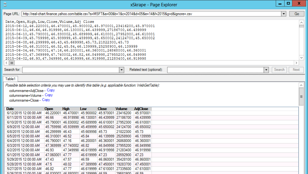
Task: Select the 6/12/2015 12:00:00 AM date cell
Action: click(24, 113)
